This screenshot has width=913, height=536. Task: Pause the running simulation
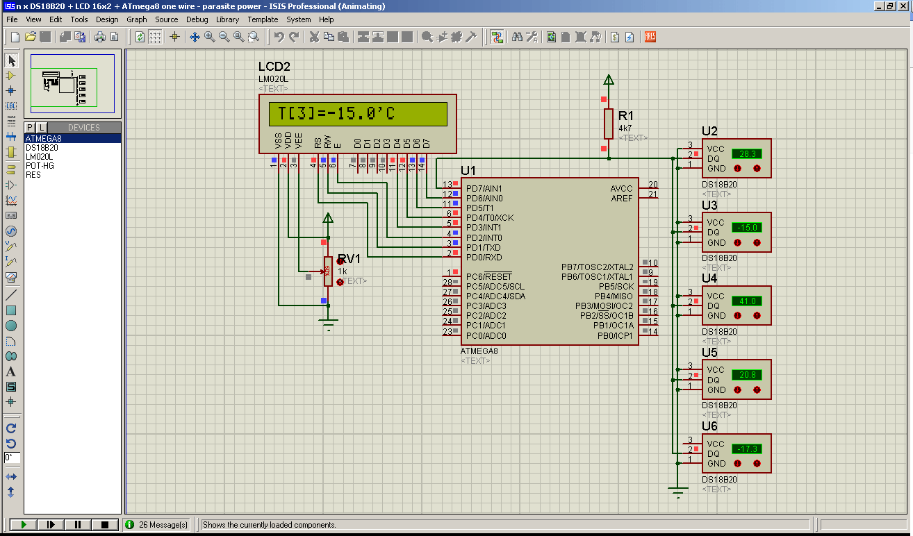pyautogui.click(x=78, y=525)
